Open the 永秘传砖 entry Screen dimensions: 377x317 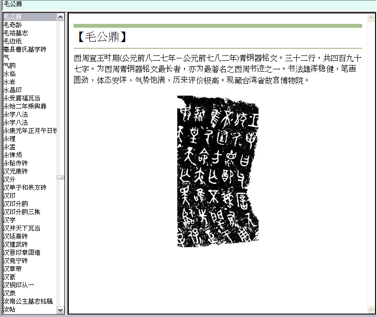pos(16,163)
